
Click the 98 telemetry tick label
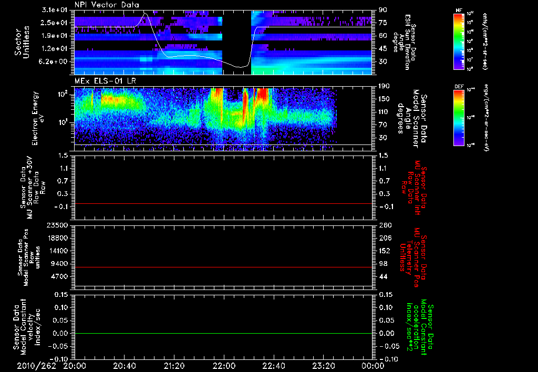click(383, 264)
